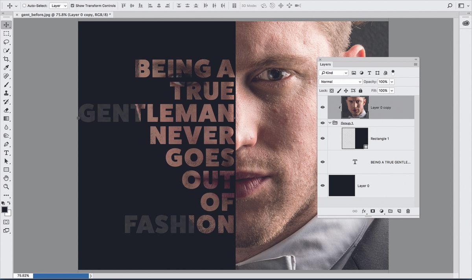This screenshot has width=472, height=280.
Task: Delete layer with the trash icon
Action: [x=408, y=211]
